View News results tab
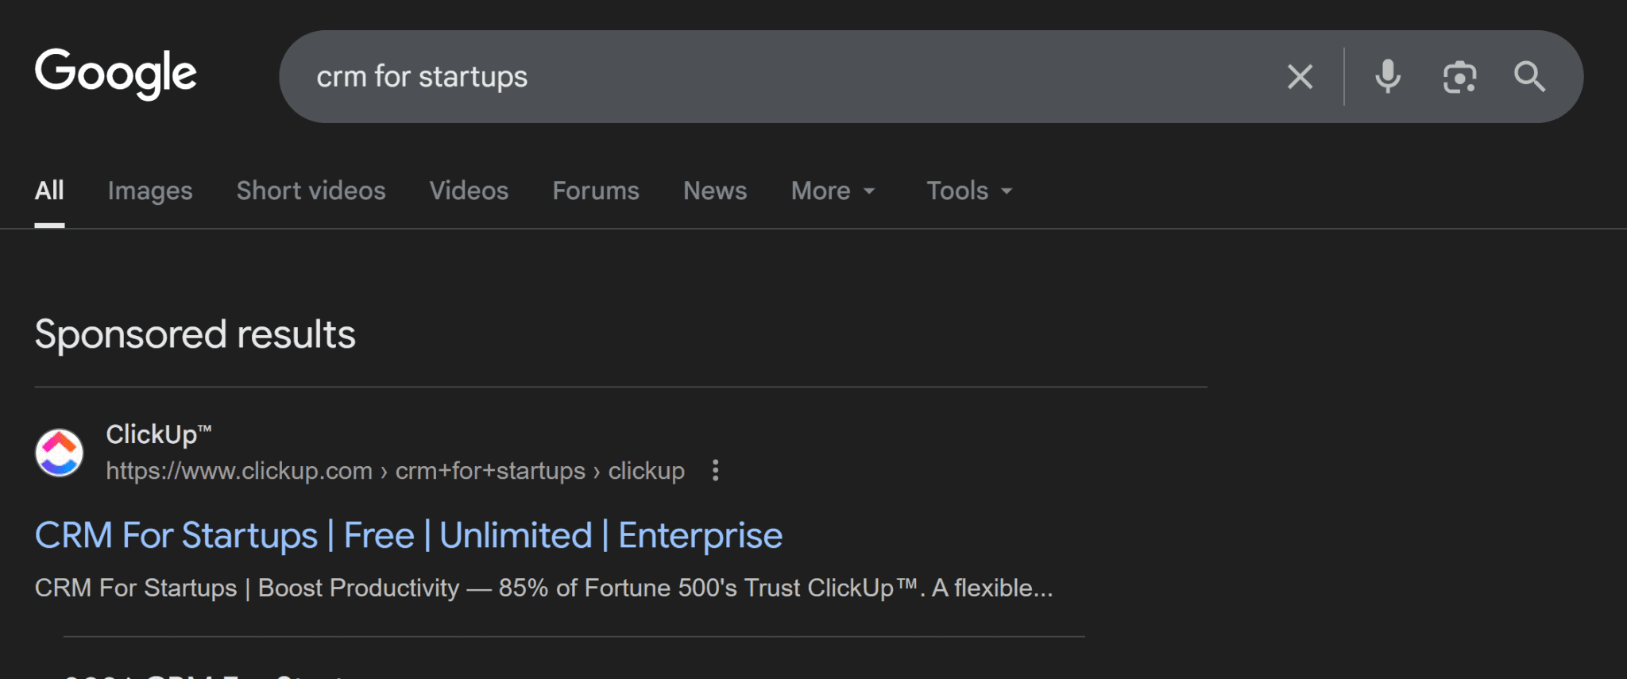The width and height of the screenshot is (1627, 679). tap(715, 191)
